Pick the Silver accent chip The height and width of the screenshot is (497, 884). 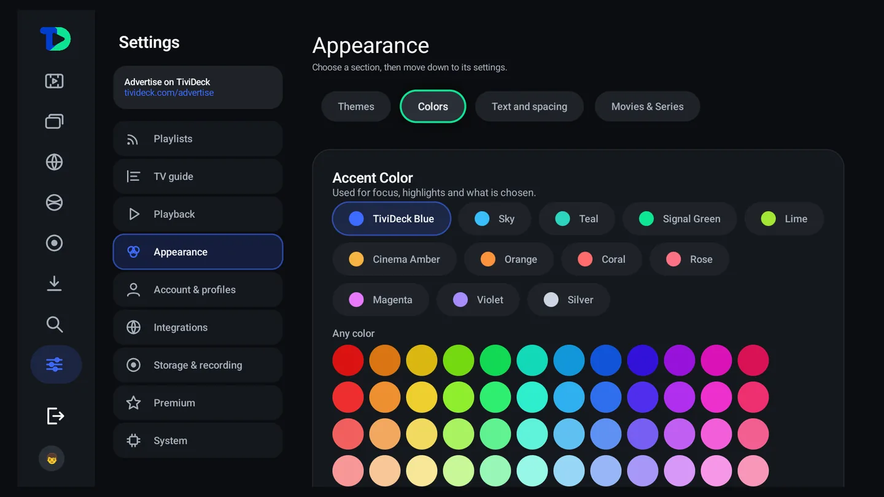point(568,299)
